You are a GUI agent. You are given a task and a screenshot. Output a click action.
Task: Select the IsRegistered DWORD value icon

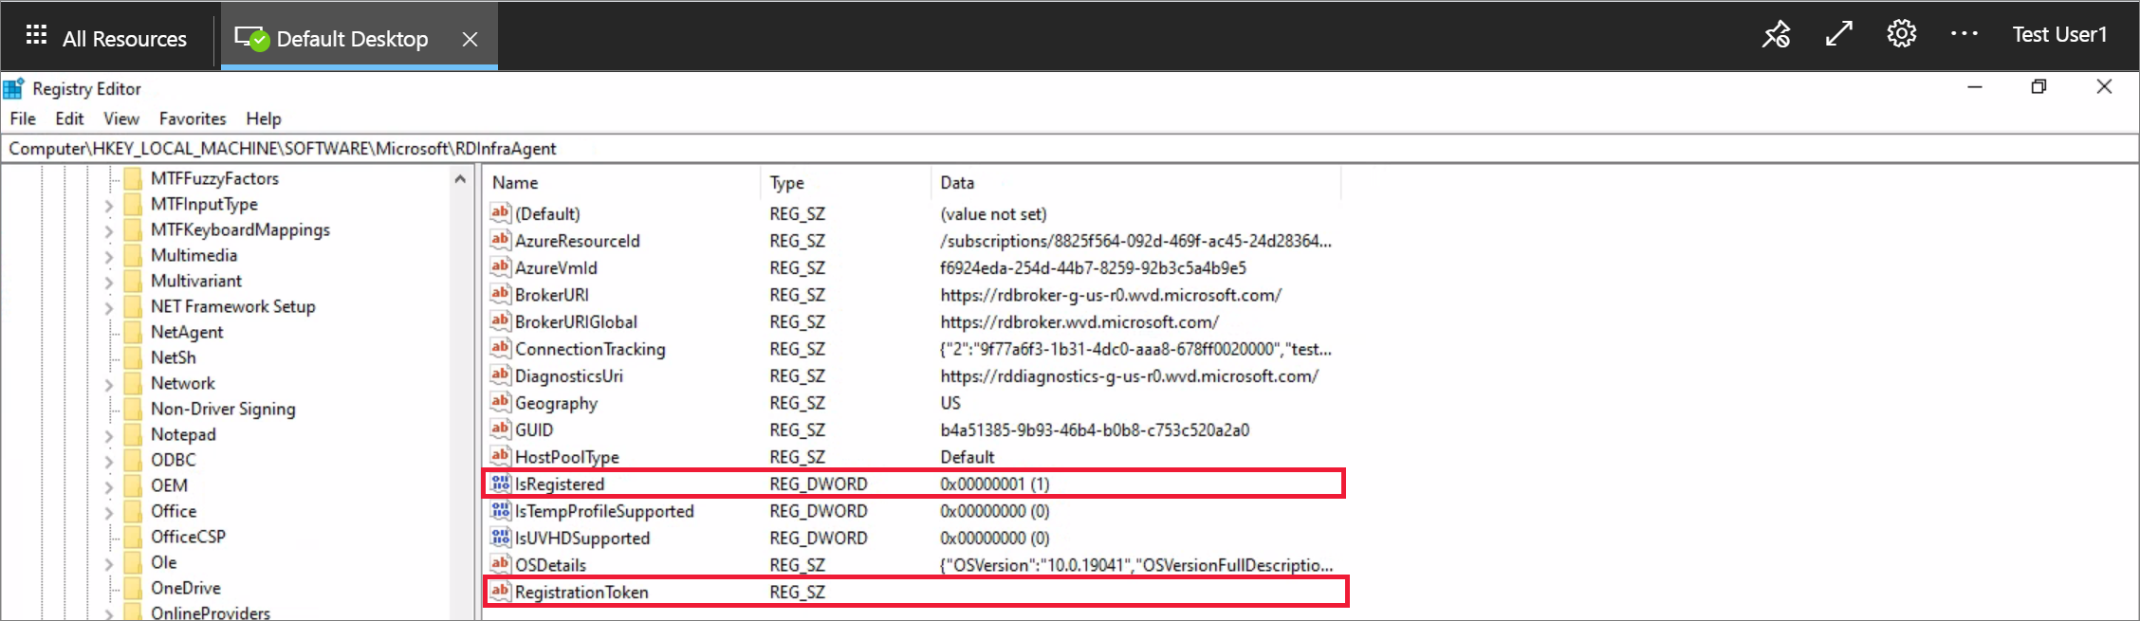500,484
